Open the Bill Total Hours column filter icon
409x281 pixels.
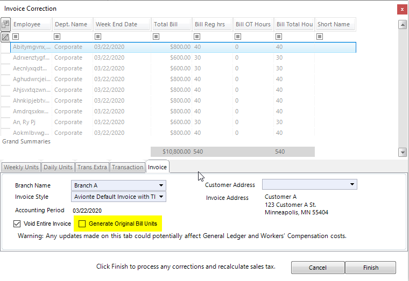[x=279, y=37]
